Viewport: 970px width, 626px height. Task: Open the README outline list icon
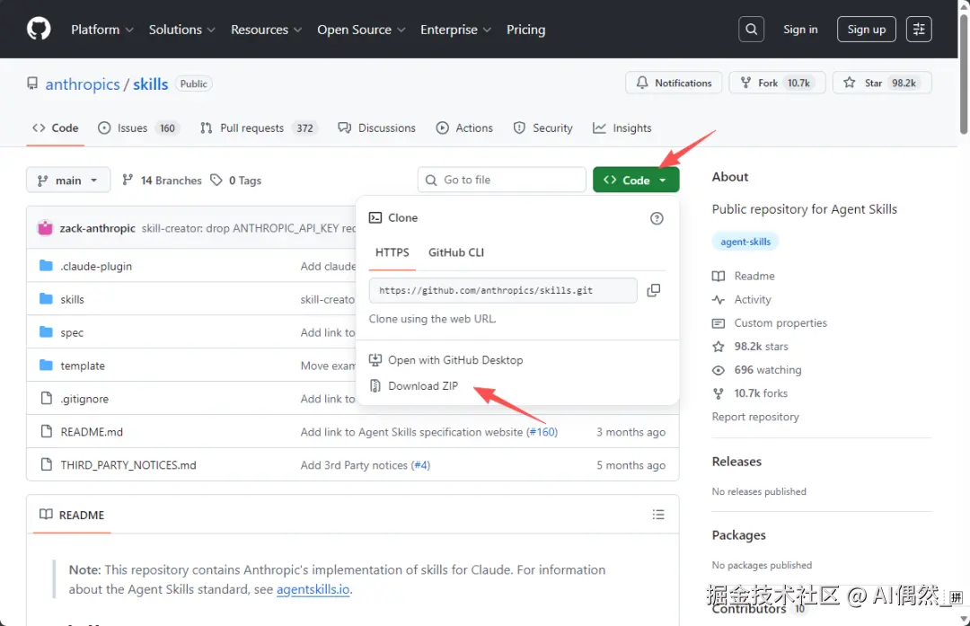(658, 515)
